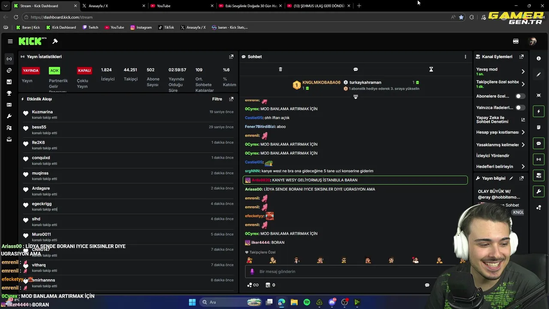Open the Twitch bookmark
This screenshot has height=309, width=549.
(90, 27)
